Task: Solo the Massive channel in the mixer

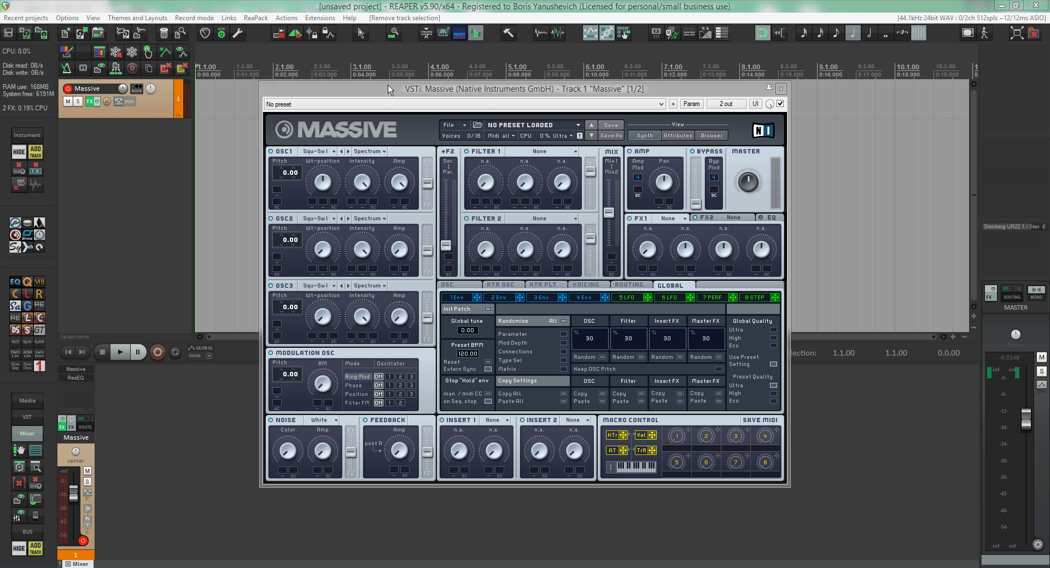Action: coord(87,482)
